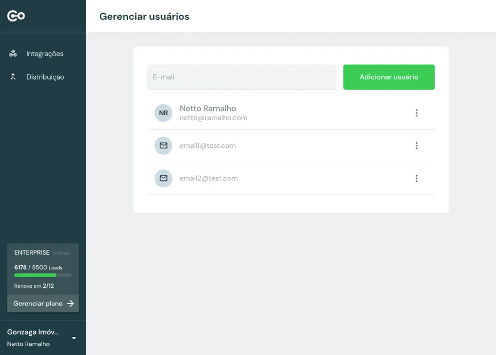Image resolution: width=496 pixels, height=355 pixels.
Task: Click the green leads usage progress bar
Action: click(35, 275)
